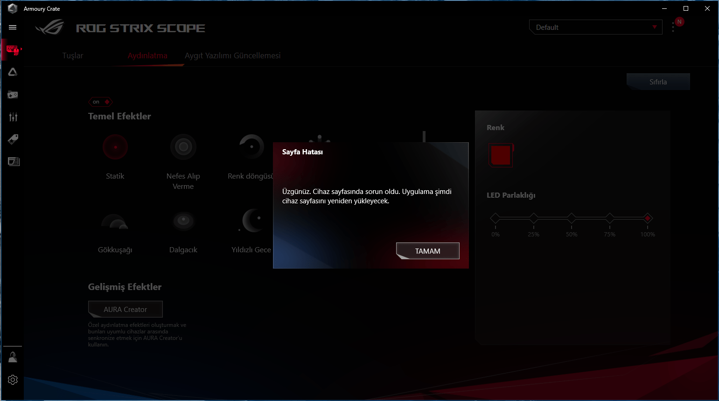Image resolution: width=719 pixels, height=401 pixels.
Task: Launch AURA Creator
Action: [126, 309]
